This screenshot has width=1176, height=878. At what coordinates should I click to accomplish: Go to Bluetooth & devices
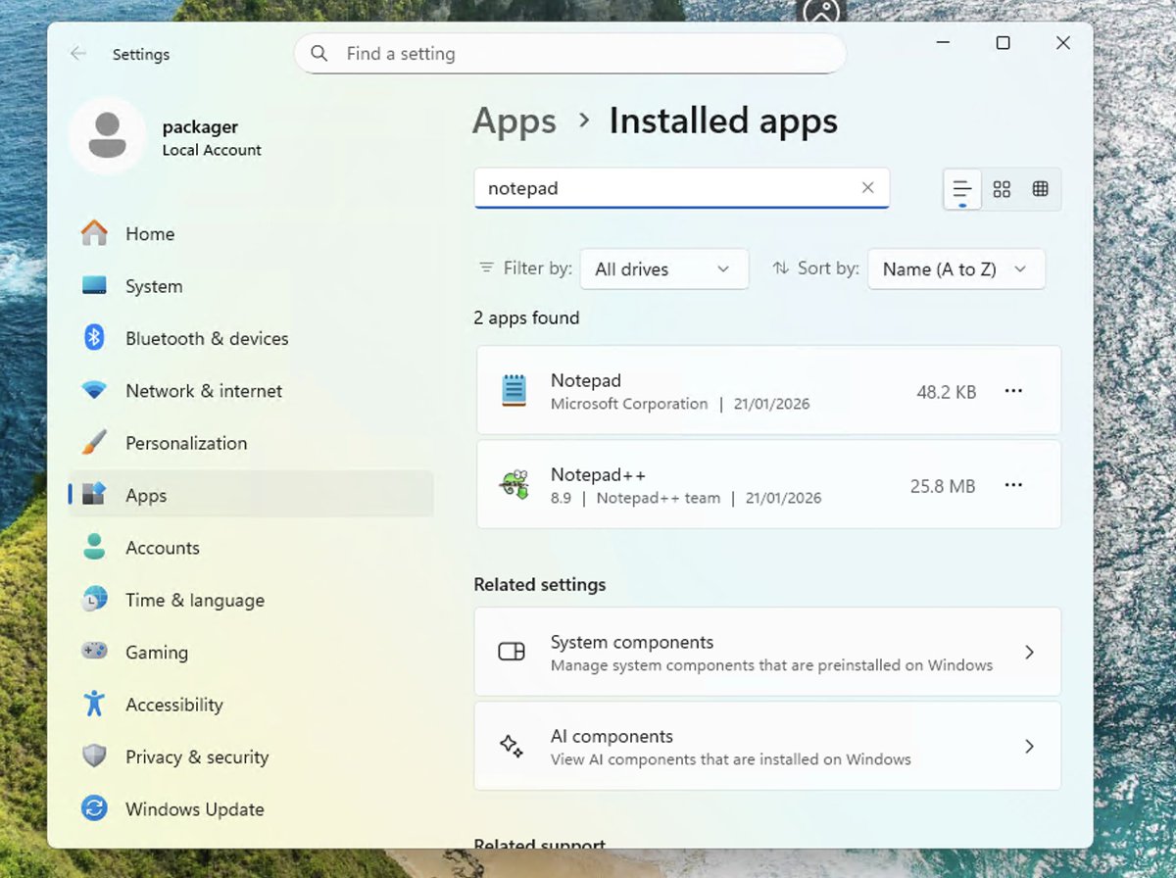(x=251, y=338)
